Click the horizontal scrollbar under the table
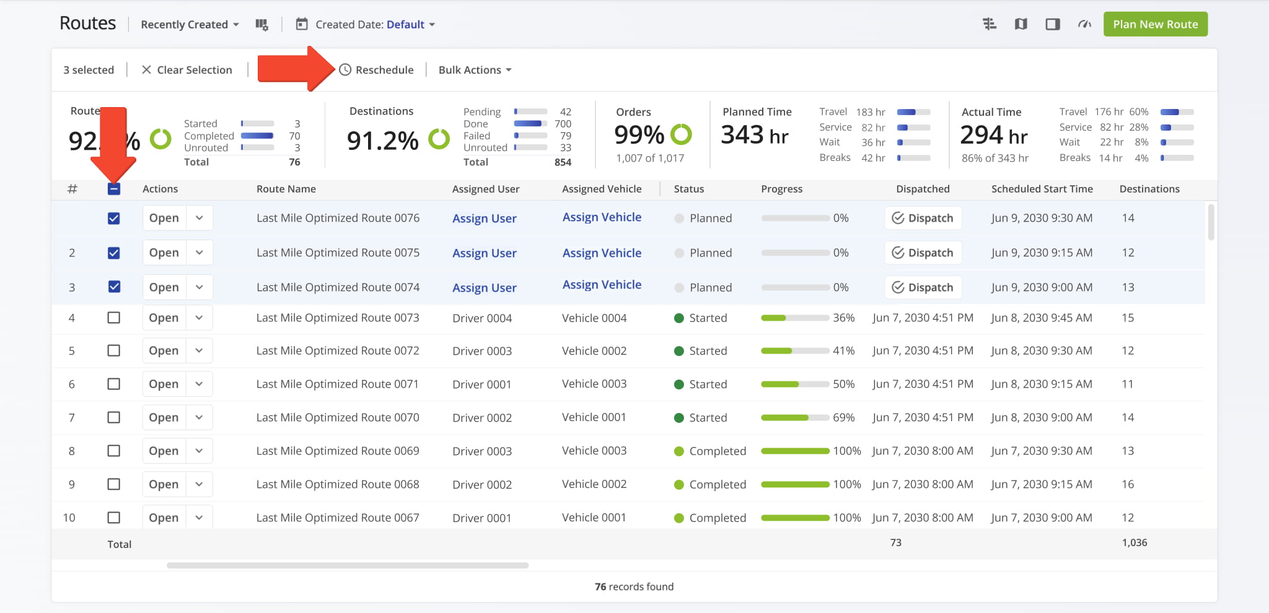The height and width of the screenshot is (613, 1269). (348, 565)
